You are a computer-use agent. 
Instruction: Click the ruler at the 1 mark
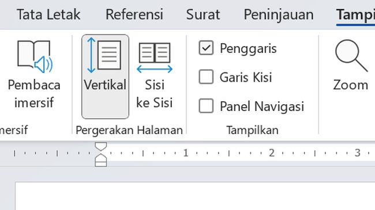click(186, 153)
